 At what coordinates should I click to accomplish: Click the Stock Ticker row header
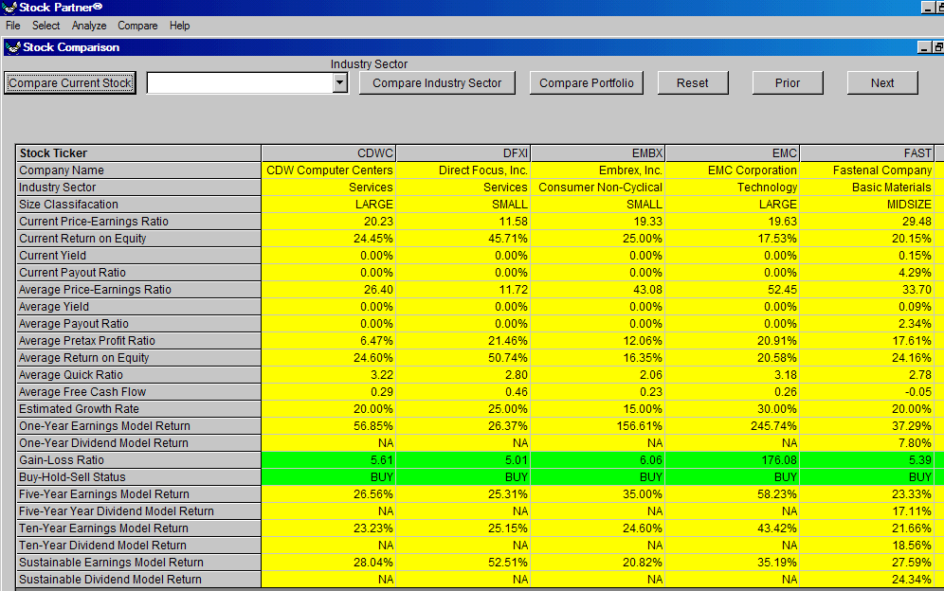pyautogui.click(x=138, y=152)
